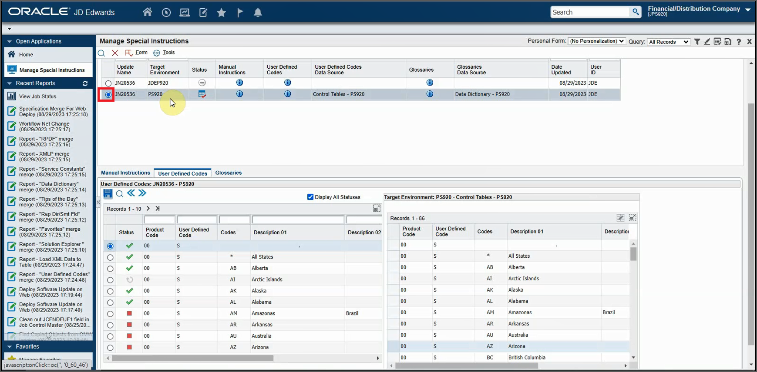This screenshot has width=757, height=372.
Task: Click the help question mark icon
Action: (x=739, y=42)
